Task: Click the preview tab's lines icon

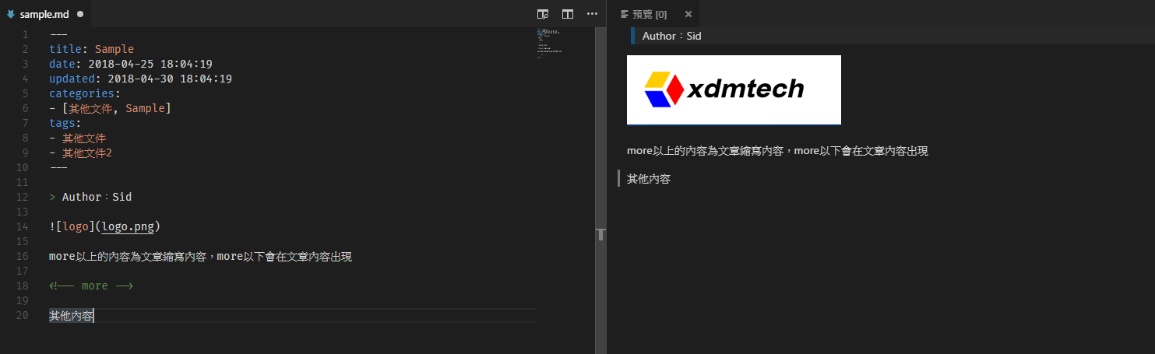Action: click(x=625, y=14)
